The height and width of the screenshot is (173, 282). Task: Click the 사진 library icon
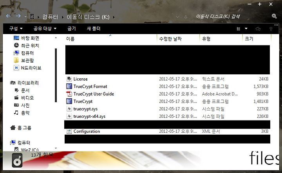(16, 105)
